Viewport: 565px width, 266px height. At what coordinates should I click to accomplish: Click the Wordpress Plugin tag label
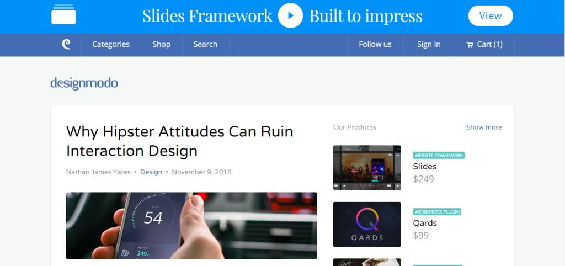(437, 212)
